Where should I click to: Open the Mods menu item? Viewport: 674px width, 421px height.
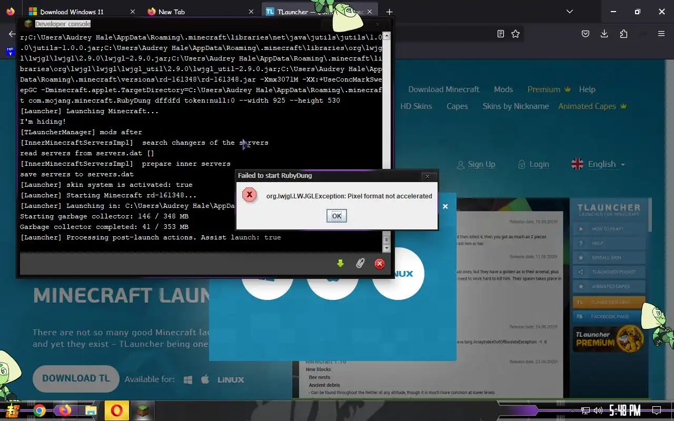pos(503,89)
